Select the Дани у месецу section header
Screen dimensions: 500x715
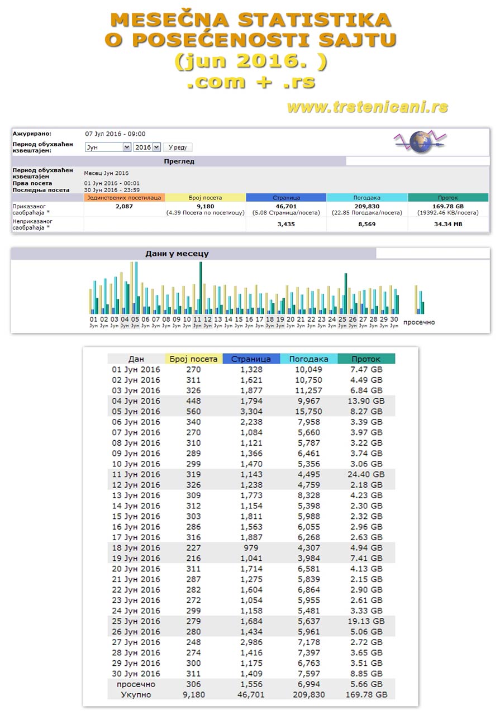coord(177,254)
